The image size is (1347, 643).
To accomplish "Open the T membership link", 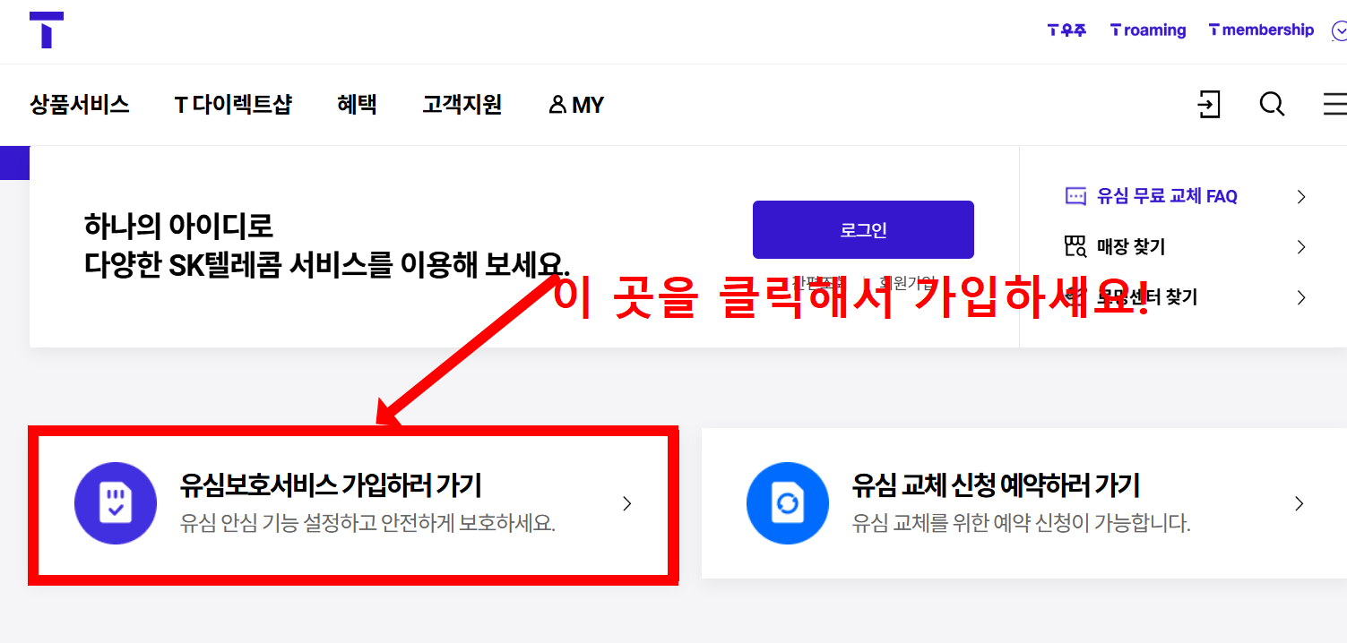I will [1261, 30].
